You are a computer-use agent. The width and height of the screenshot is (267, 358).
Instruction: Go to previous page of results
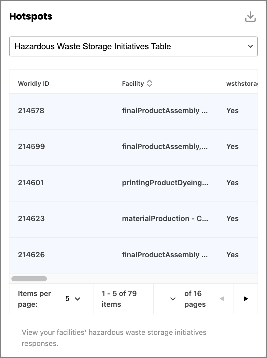[222, 299]
